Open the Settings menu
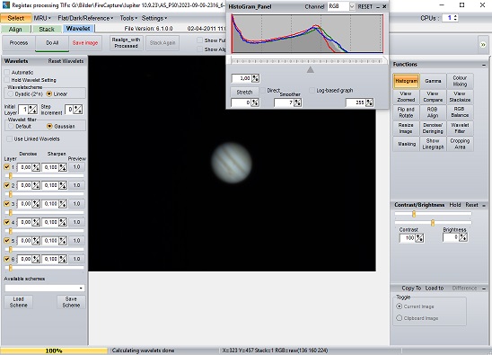This screenshot has height=355, width=492. 154,18
